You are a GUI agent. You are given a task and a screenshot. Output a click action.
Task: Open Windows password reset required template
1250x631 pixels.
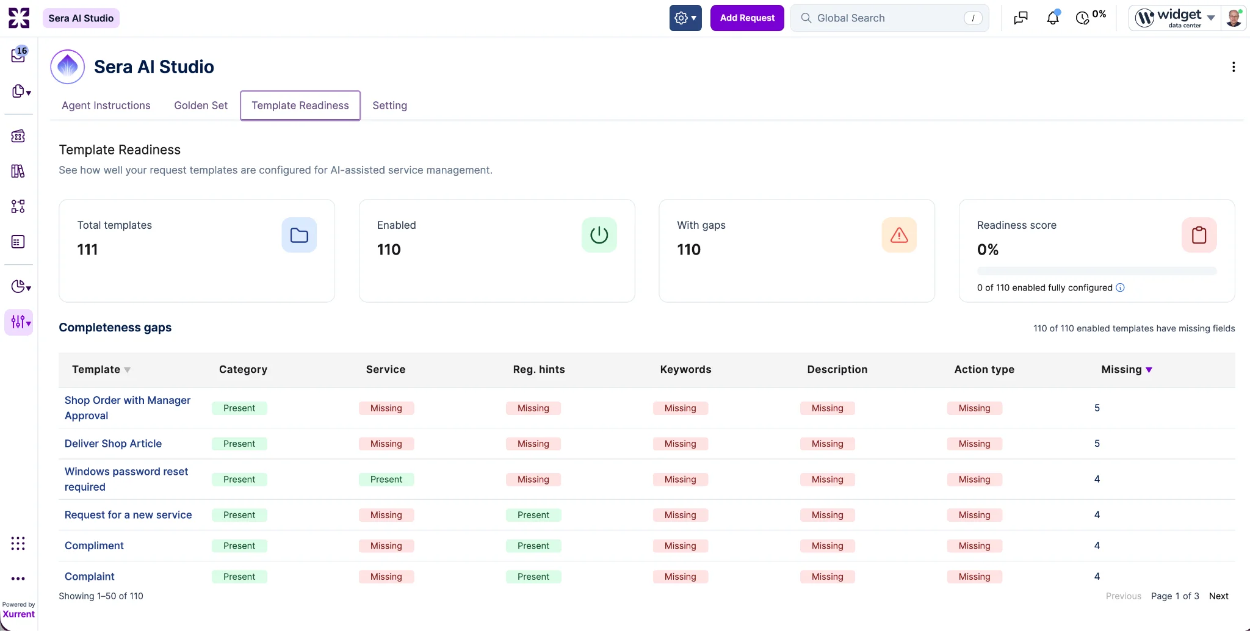coord(126,480)
